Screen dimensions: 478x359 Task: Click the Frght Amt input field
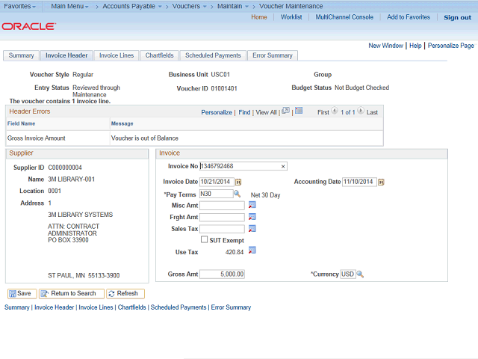[222, 217]
